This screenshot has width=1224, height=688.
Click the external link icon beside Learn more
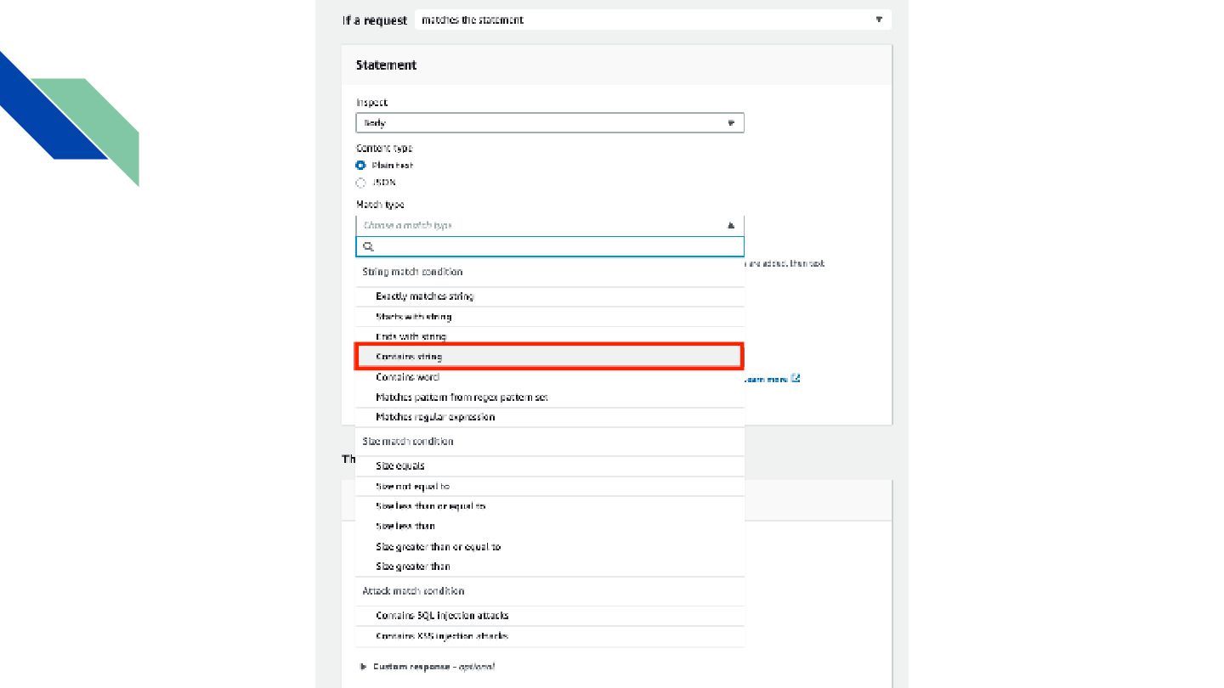coord(796,379)
